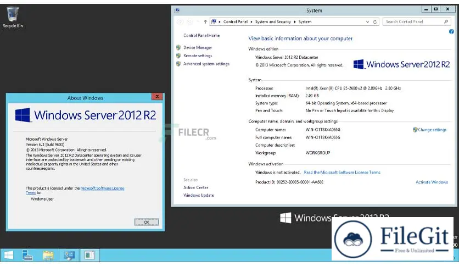Open the Recycle Bin desktop icon

[x=13, y=17]
